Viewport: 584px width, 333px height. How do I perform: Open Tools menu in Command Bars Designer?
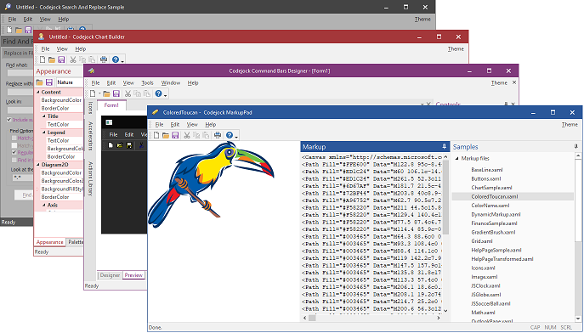tap(148, 82)
